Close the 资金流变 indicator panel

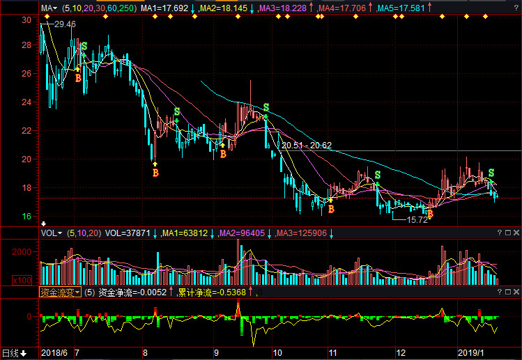point(516,292)
